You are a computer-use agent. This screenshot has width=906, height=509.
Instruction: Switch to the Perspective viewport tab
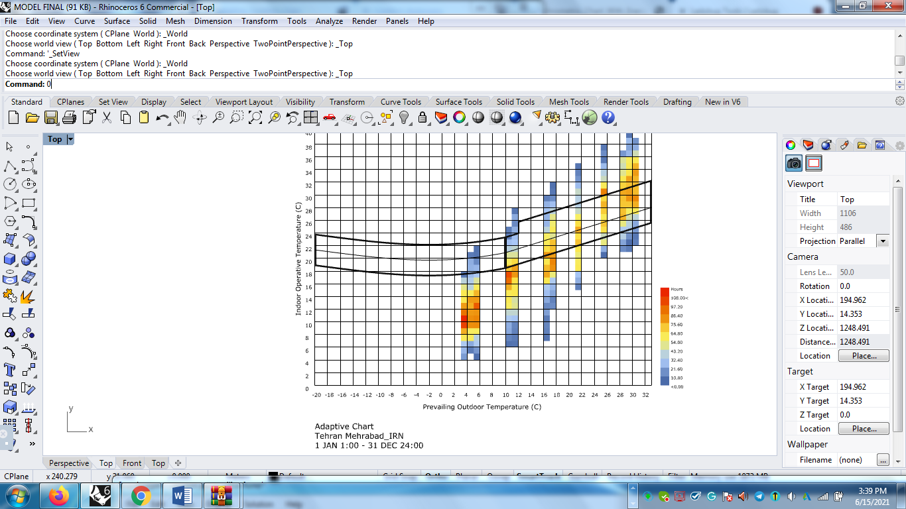tap(69, 463)
